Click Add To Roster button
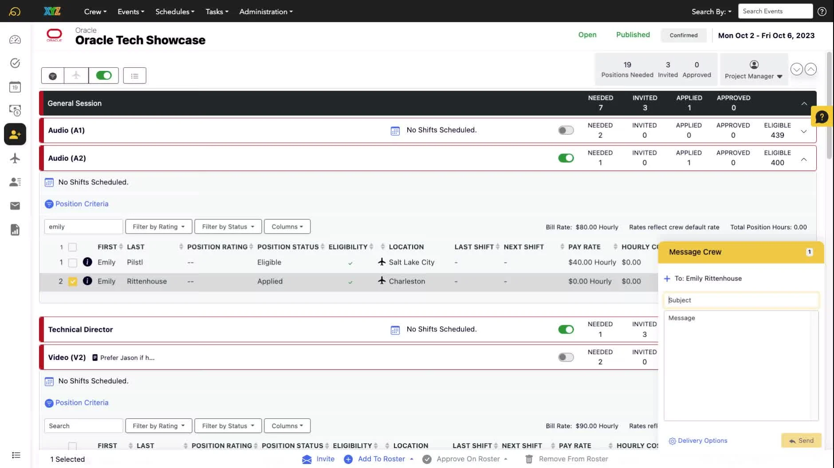Screen dimensions: 834x468 click(x=379, y=459)
